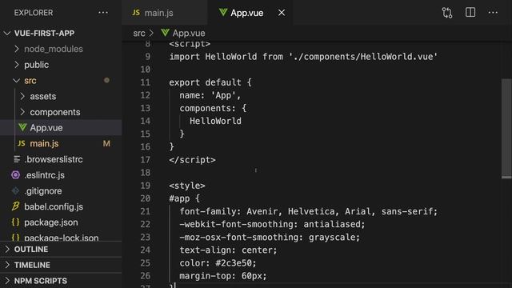512x288 pixels.
Task: Open the babel.config.js file
Action: click(61, 206)
